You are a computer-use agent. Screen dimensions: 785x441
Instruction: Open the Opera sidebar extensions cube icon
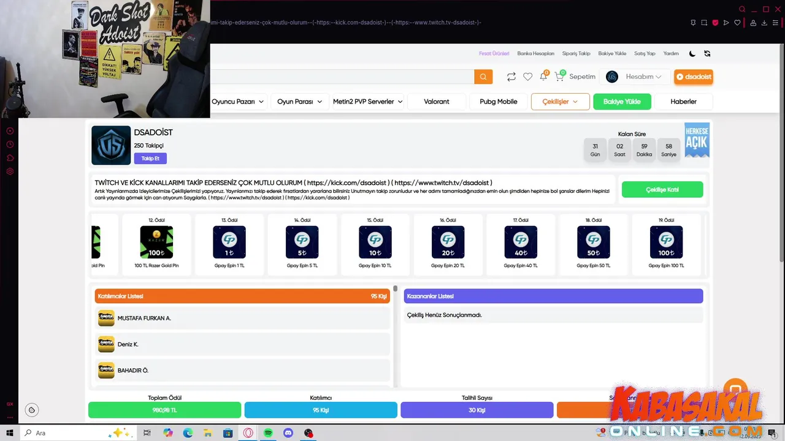click(10, 158)
